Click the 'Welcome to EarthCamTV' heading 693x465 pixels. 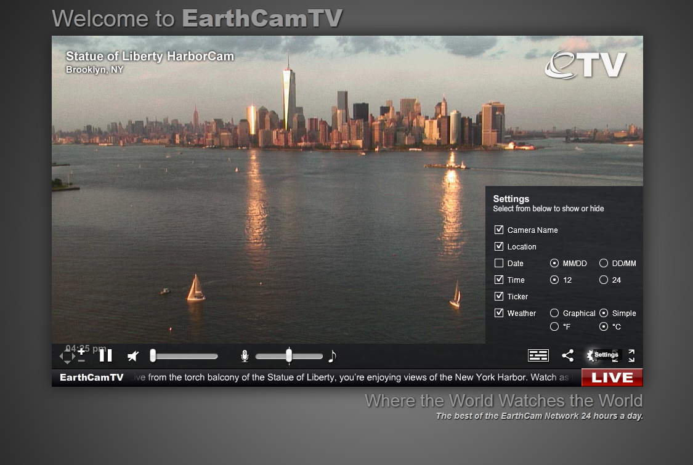tap(197, 18)
